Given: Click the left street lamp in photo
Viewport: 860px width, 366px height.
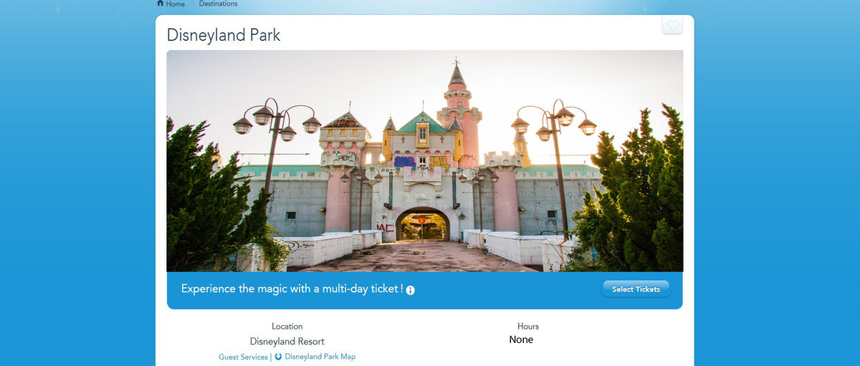Looking at the screenshot, I should [x=276, y=154].
